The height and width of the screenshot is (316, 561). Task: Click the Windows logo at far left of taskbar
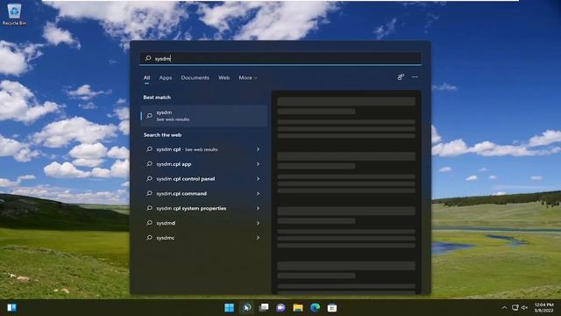click(11, 307)
